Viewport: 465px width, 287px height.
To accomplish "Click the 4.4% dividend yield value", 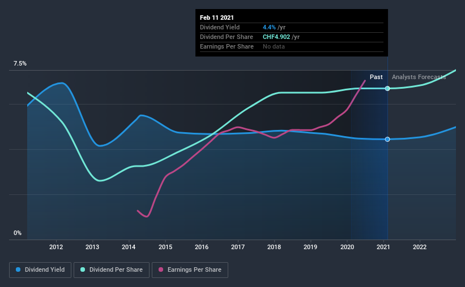I will [269, 27].
